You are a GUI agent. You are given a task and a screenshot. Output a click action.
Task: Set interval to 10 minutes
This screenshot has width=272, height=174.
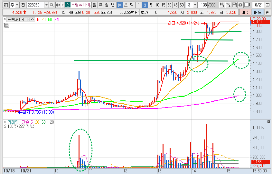[157, 5]
